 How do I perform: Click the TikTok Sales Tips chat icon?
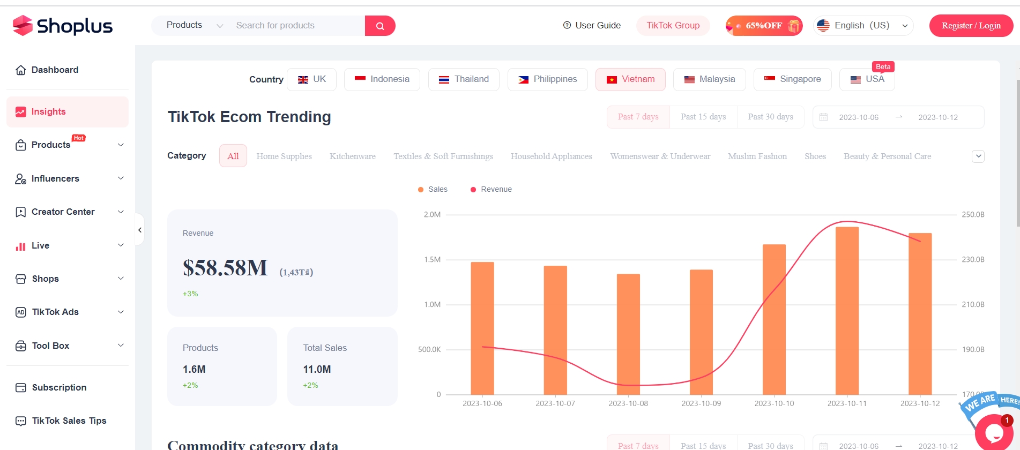pyautogui.click(x=21, y=421)
